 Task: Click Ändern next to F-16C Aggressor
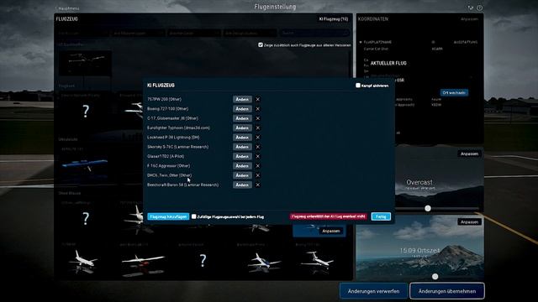click(x=242, y=166)
